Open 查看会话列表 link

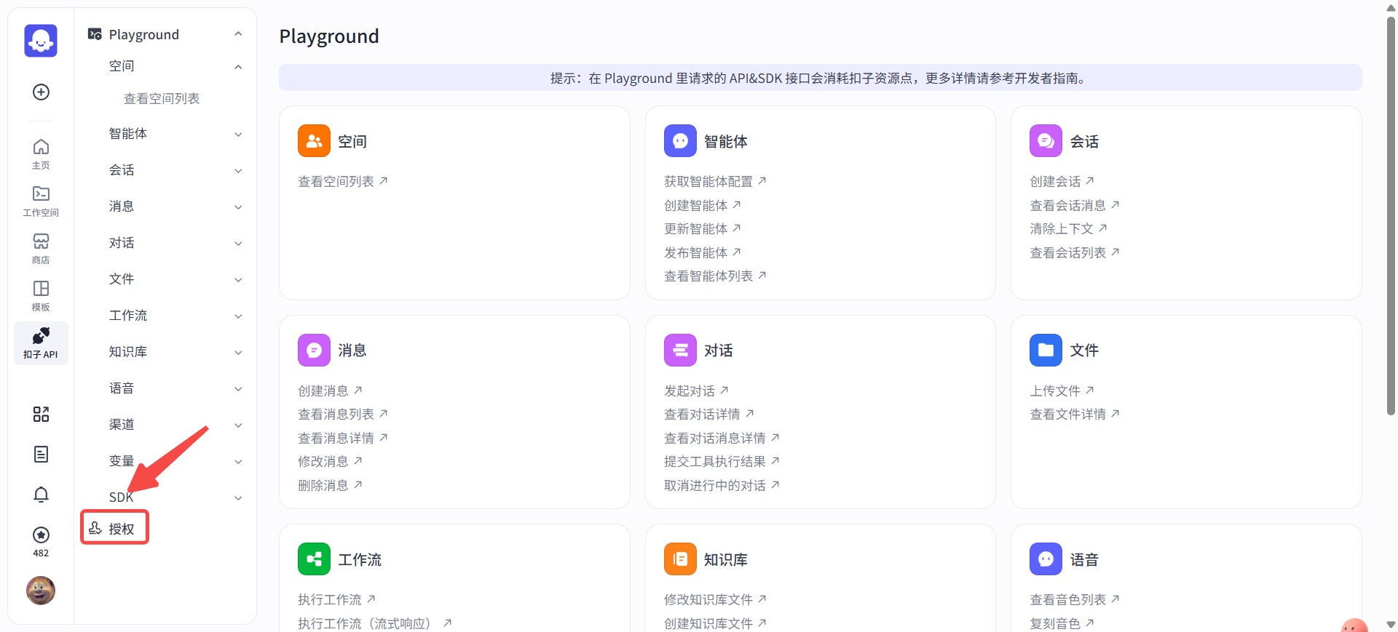coord(1075,252)
